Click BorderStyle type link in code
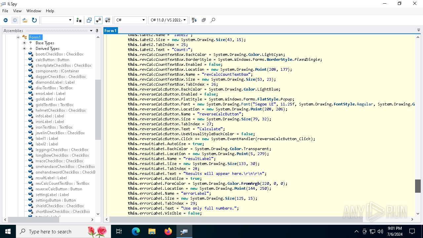Image resolution: width=423 pixels, height=238 pixels. click(x=280, y=59)
